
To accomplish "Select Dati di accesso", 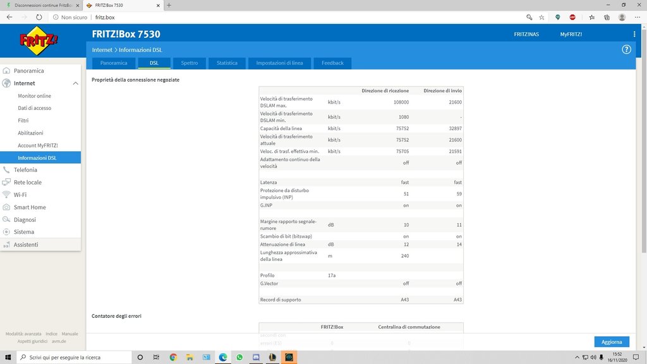I will coord(34,108).
